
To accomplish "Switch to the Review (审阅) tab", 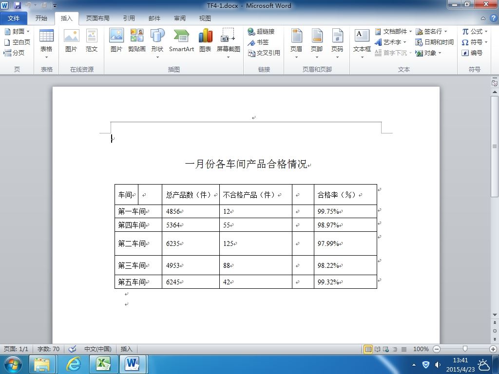I will (180, 19).
